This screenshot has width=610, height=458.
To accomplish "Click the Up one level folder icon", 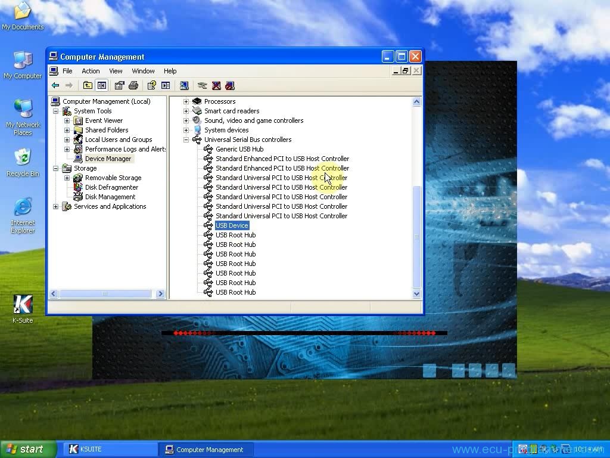I will pyautogui.click(x=88, y=86).
